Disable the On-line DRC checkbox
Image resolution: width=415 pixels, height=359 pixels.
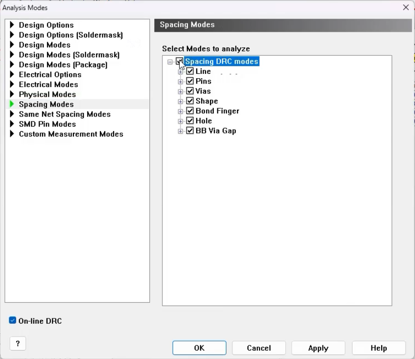coord(12,320)
